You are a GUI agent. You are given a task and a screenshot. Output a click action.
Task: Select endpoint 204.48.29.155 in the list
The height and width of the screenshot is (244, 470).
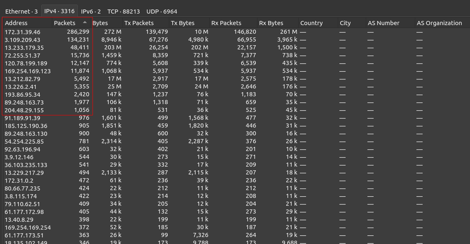coord(24,110)
